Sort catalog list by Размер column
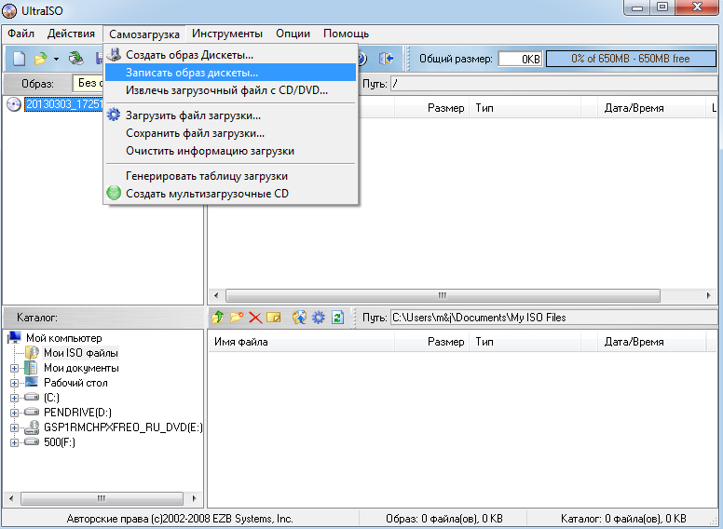Screen dimensions: 723x529 point(431,342)
